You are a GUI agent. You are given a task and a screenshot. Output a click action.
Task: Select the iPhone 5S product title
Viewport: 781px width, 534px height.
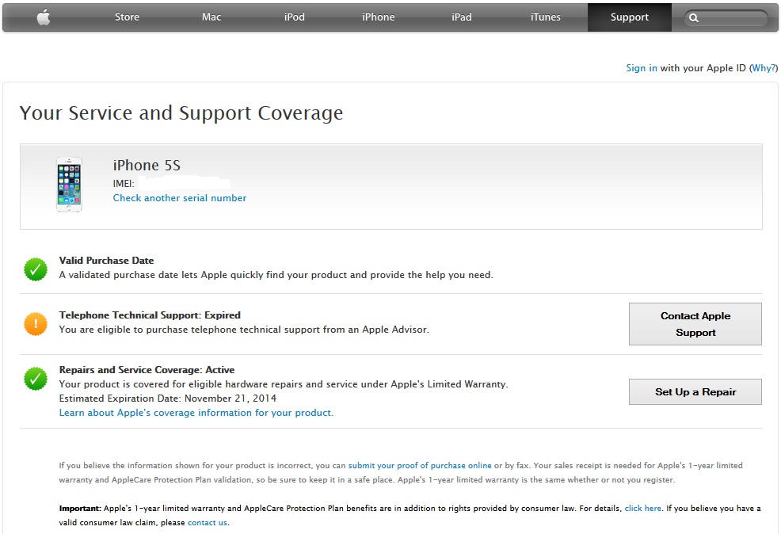tap(147, 166)
